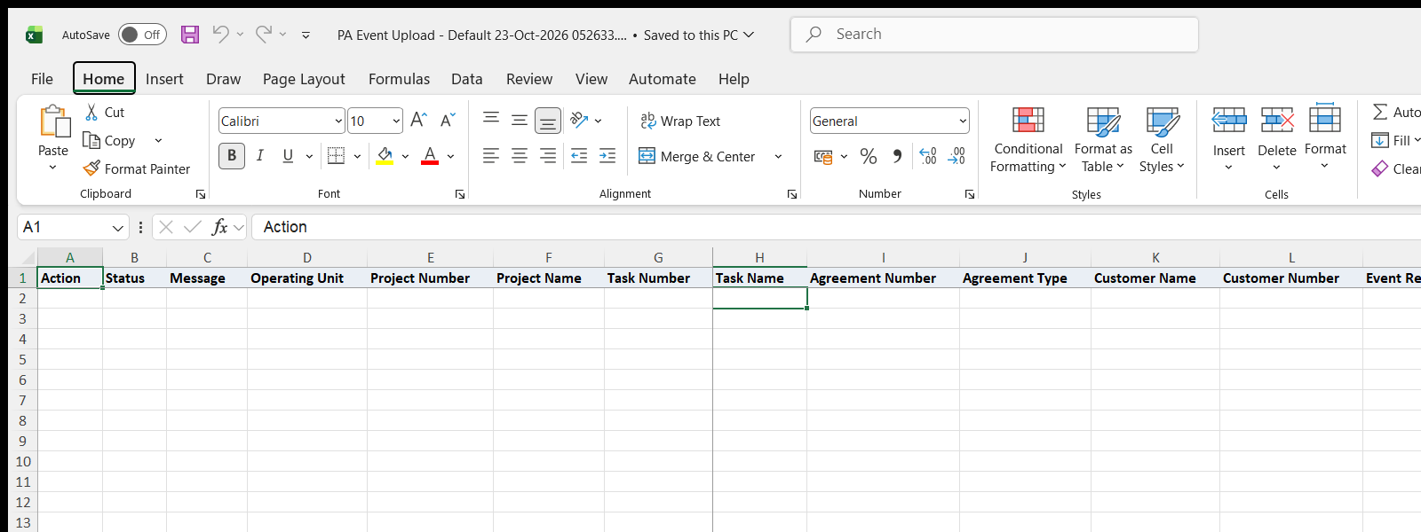Switch to the Insert tab

[x=164, y=79]
